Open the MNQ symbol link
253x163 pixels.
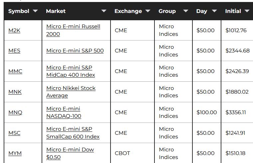[15, 113]
